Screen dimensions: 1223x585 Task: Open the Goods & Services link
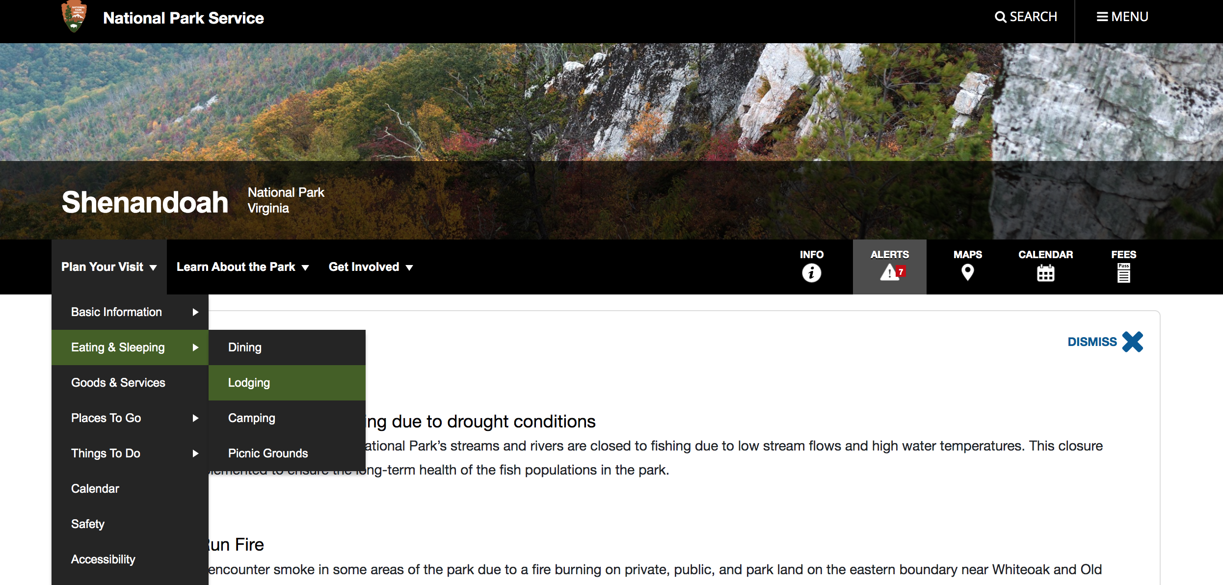click(130, 383)
